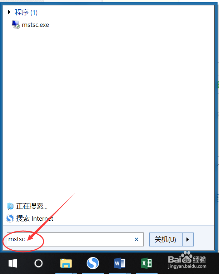Focus the search box containing mstsc
219x274 pixels.
75,239
